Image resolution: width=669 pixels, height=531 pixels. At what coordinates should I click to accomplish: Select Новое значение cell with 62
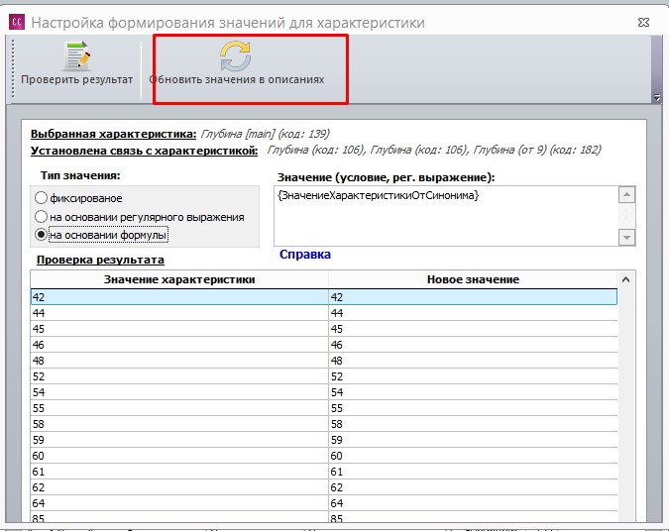click(x=473, y=487)
